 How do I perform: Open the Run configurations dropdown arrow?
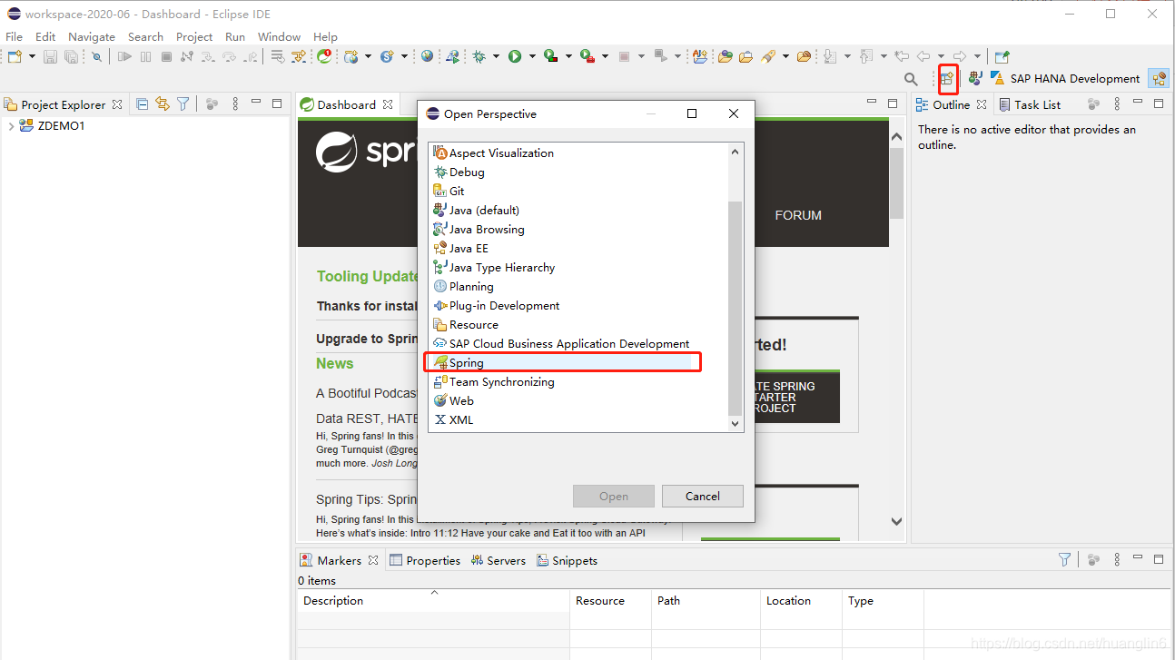pos(532,56)
